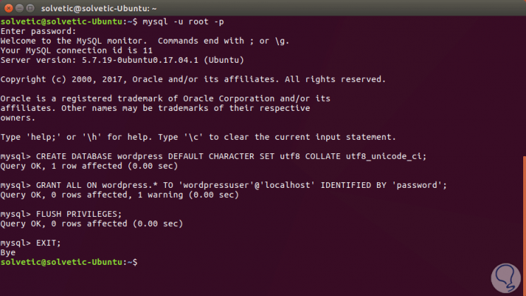This screenshot has height=296, width=526.
Task: Click the "Type 'help;'" instruction line
Action: tap(198, 136)
